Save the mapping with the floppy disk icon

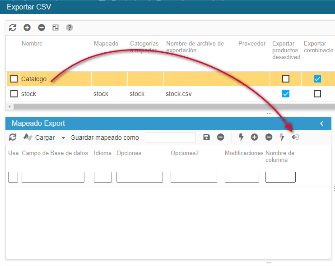pyautogui.click(x=206, y=137)
